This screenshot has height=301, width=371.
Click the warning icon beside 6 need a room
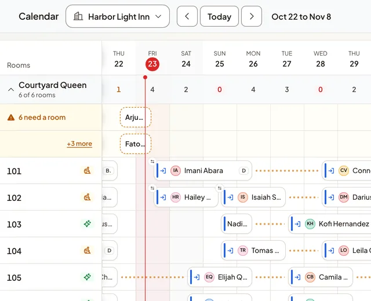[11, 117]
